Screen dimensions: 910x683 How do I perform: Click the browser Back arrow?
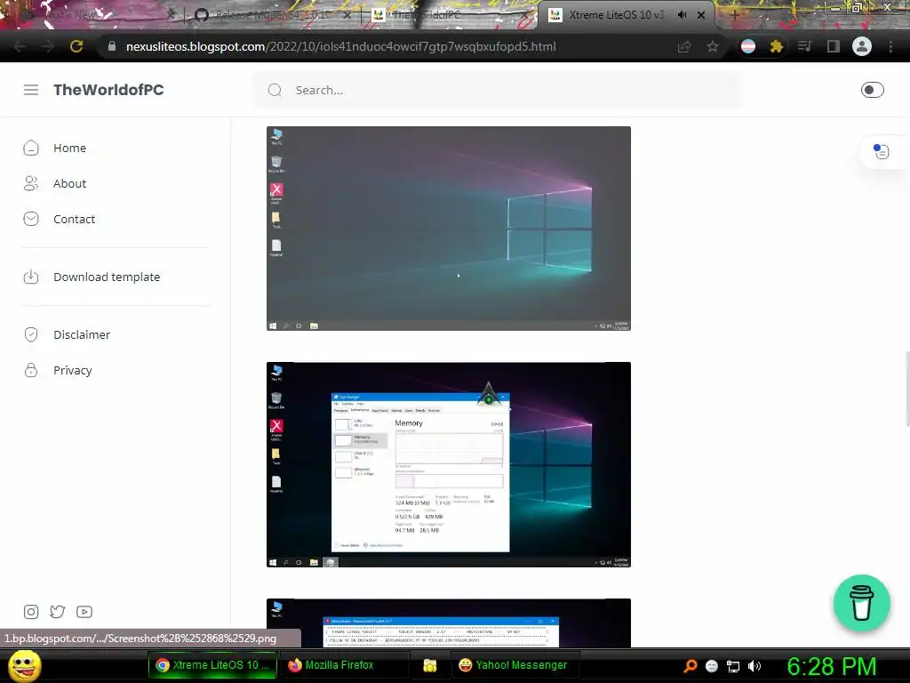click(20, 46)
